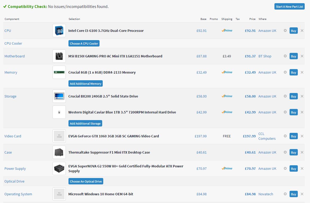Open settings gear for Crucial BX200 SSD row
Viewport: 310px width, 203px height.
coord(285,96)
